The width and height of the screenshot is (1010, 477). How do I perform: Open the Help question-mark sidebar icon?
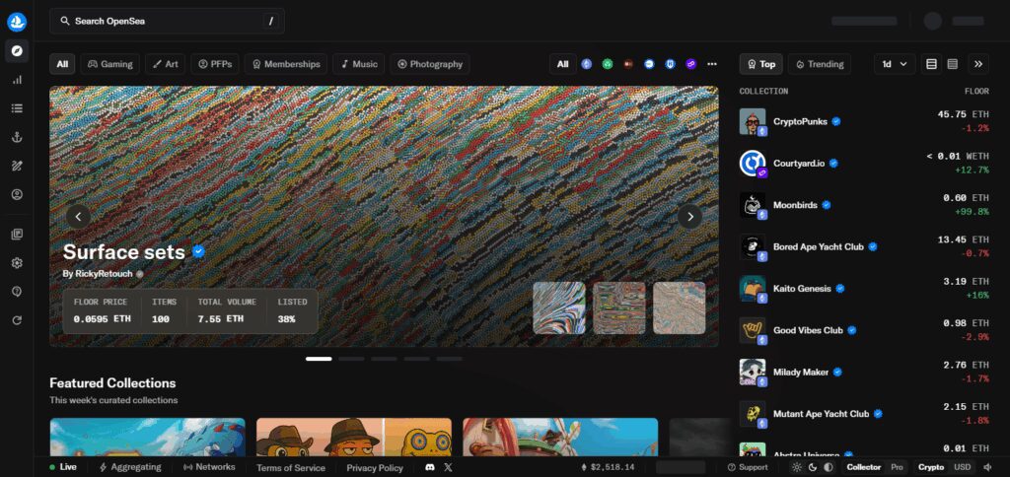click(x=17, y=292)
